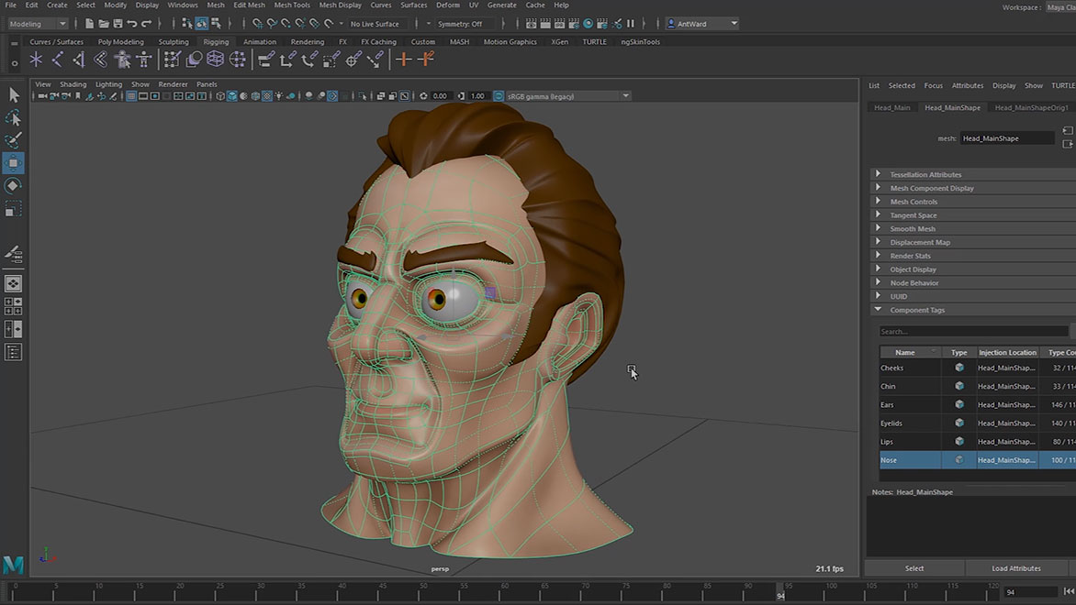Click the Load Attributes button

(x=1016, y=567)
